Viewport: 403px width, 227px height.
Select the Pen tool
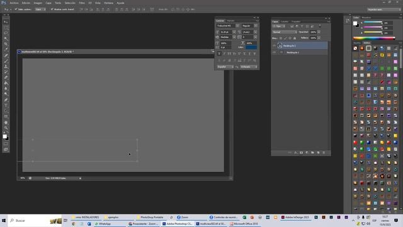click(6, 100)
